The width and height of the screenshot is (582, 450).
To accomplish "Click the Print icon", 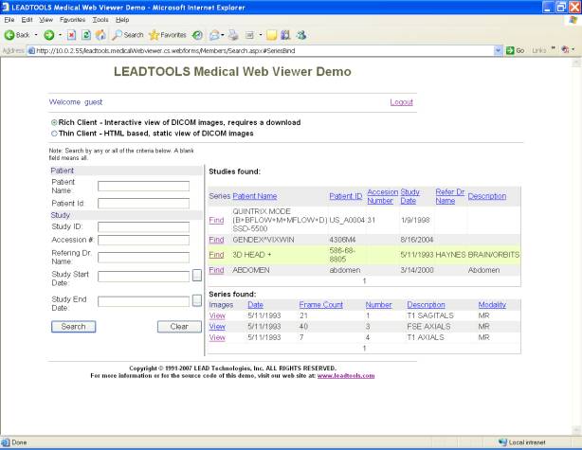I will point(233,35).
